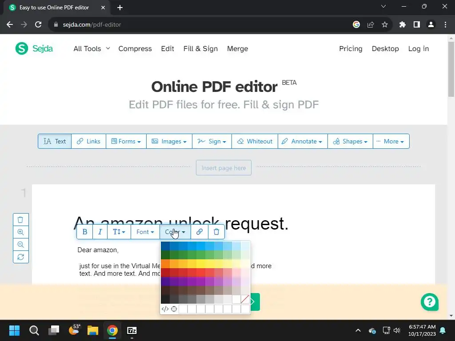
Task: Open the Font dropdown
Action: [x=145, y=232]
